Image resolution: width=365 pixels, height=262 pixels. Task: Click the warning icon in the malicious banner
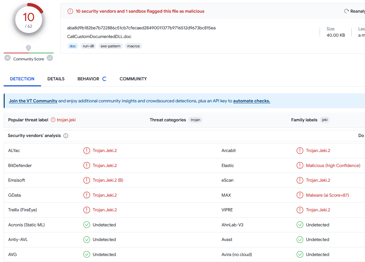(70, 11)
